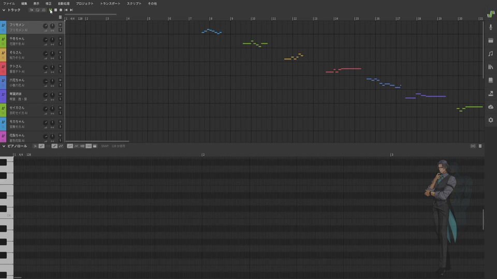Adjust the 千冬ちゃん track pan knob

(52, 40)
